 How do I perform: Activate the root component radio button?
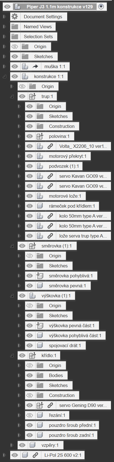coord(101,6)
